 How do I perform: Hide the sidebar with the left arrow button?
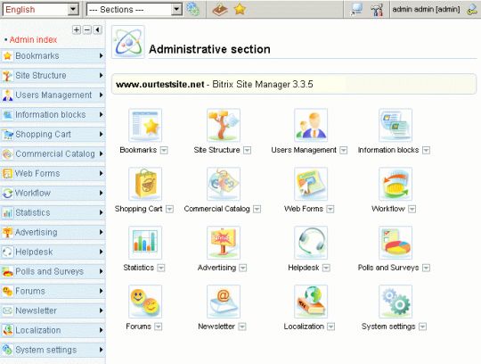[x=98, y=29]
